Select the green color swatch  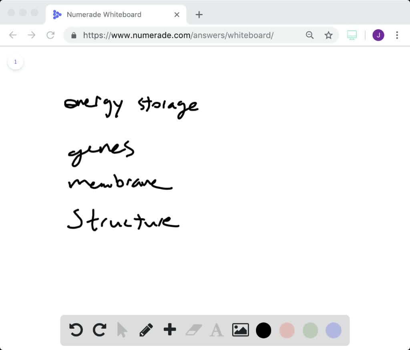(x=310, y=330)
